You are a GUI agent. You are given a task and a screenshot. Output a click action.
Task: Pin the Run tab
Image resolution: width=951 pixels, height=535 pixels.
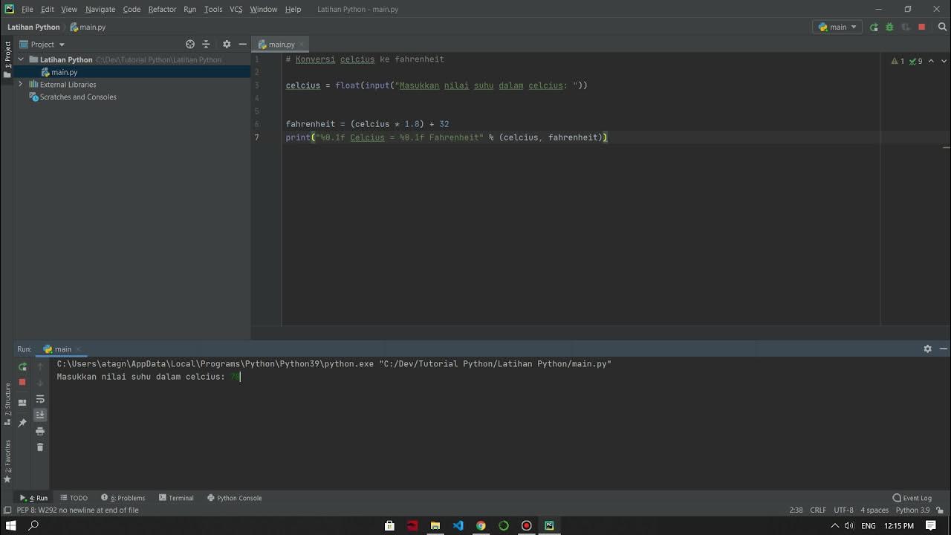tap(22, 422)
